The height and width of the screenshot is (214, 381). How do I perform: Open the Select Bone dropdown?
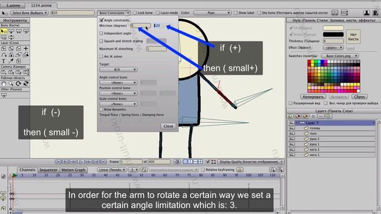pyautogui.click(x=29, y=13)
